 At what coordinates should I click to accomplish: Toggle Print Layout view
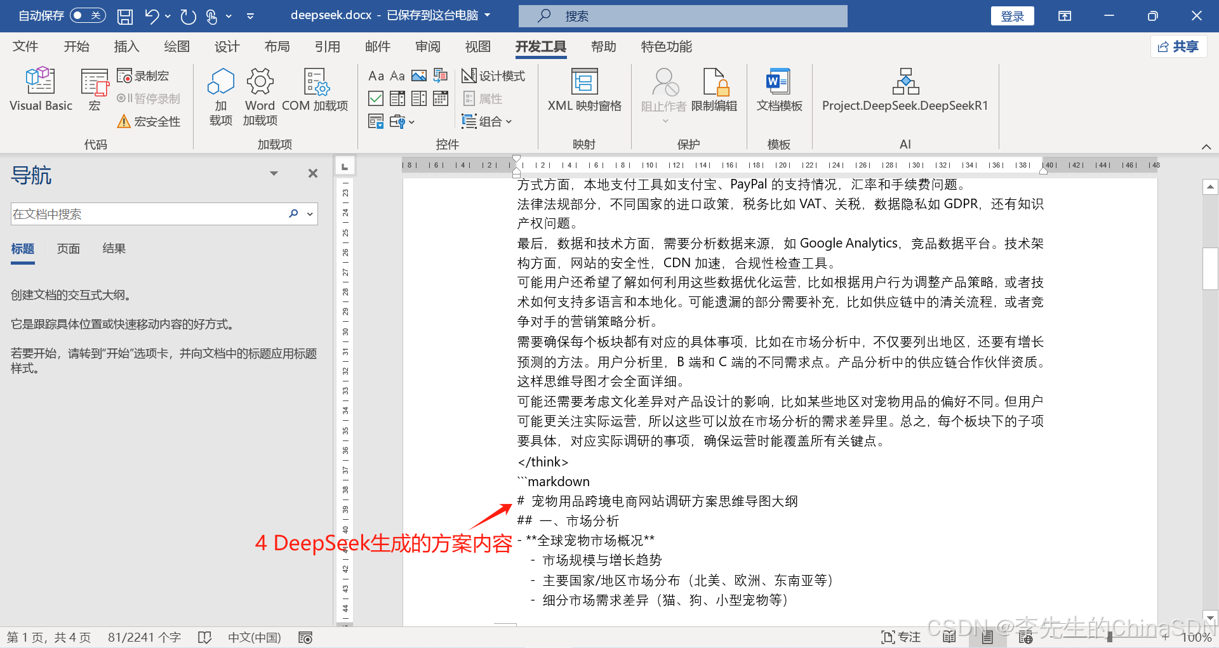tap(987, 637)
